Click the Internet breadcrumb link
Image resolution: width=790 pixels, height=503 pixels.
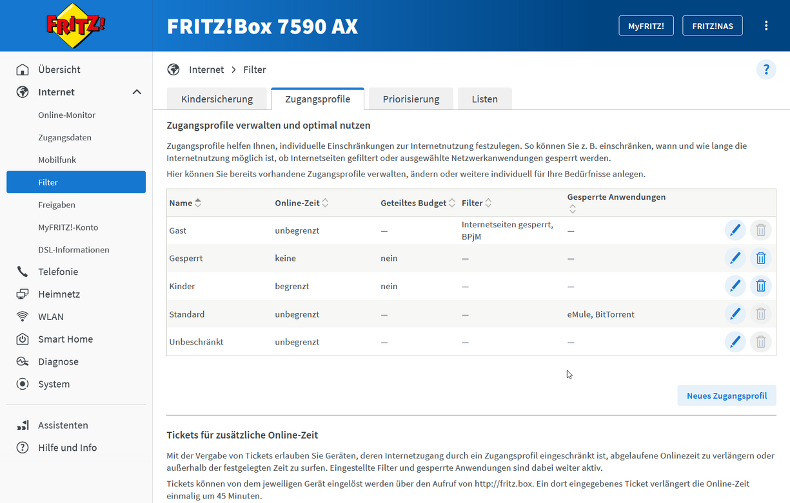pos(206,70)
